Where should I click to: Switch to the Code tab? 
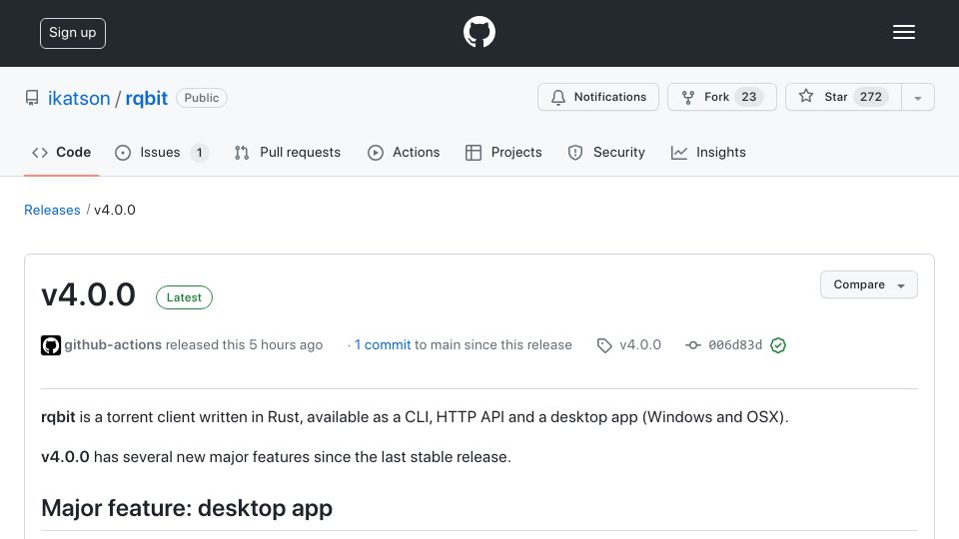click(x=61, y=152)
